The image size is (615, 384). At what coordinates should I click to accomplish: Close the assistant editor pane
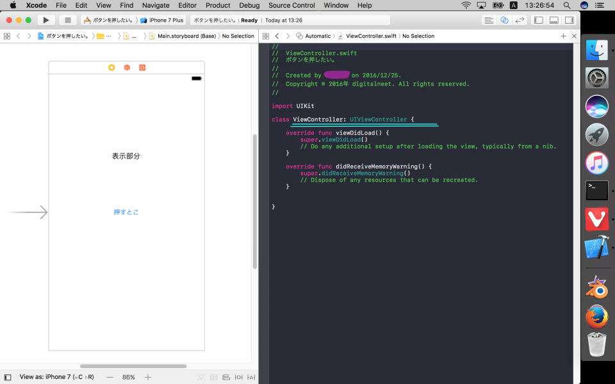(x=574, y=36)
